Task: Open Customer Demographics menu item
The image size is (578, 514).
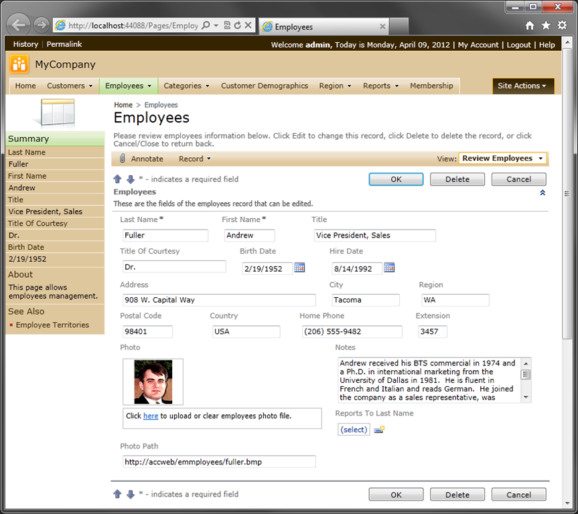Action: (265, 86)
